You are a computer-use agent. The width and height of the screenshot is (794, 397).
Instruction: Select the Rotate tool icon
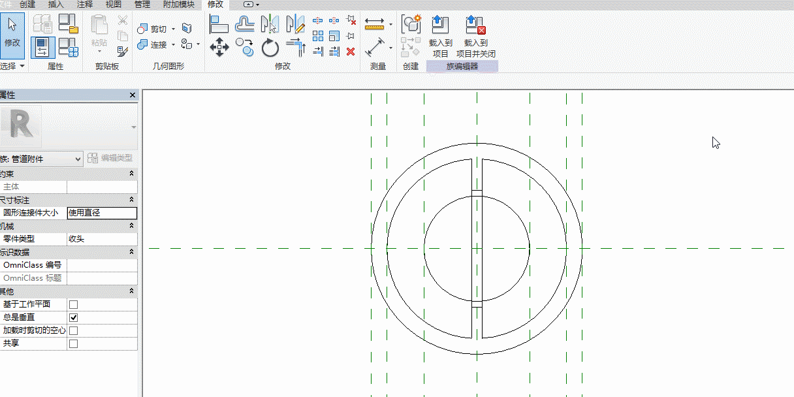click(270, 48)
